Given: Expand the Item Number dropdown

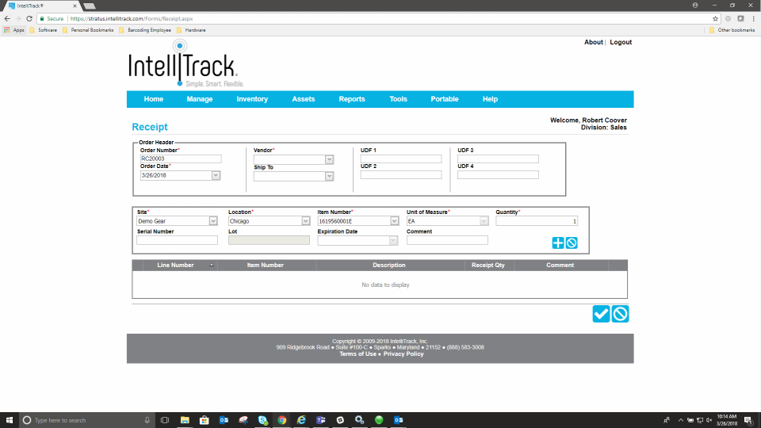Looking at the screenshot, I should 394,221.
